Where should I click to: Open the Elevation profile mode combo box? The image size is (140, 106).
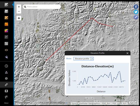[x=83, y=59]
